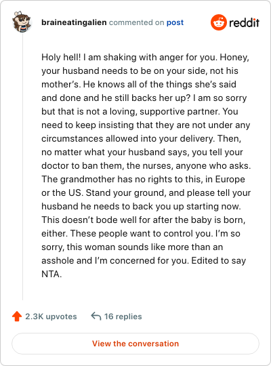Click "This doesn't bode well" line

coord(144,220)
